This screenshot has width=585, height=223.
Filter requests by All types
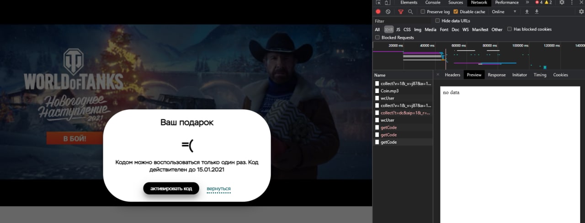(378, 30)
